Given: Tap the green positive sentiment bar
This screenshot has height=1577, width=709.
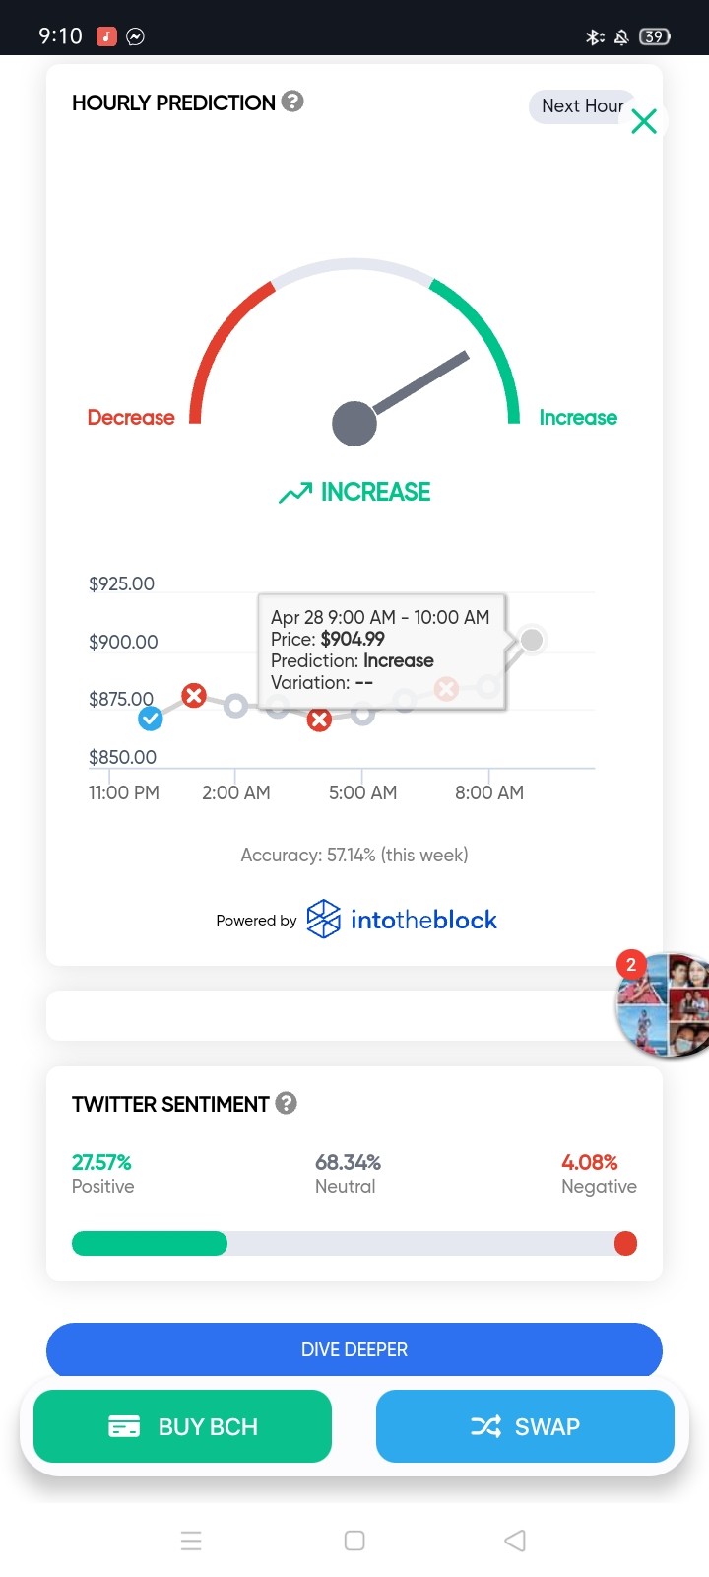Looking at the screenshot, I should coord(150,1243).
